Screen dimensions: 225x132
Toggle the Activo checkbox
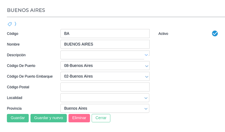click(215, 33)
